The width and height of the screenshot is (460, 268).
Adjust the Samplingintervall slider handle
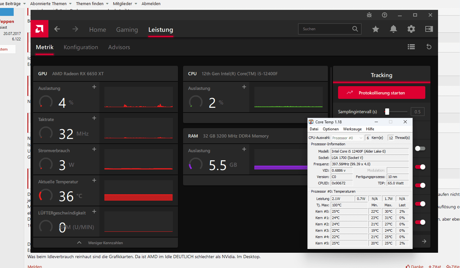[387, 112]
